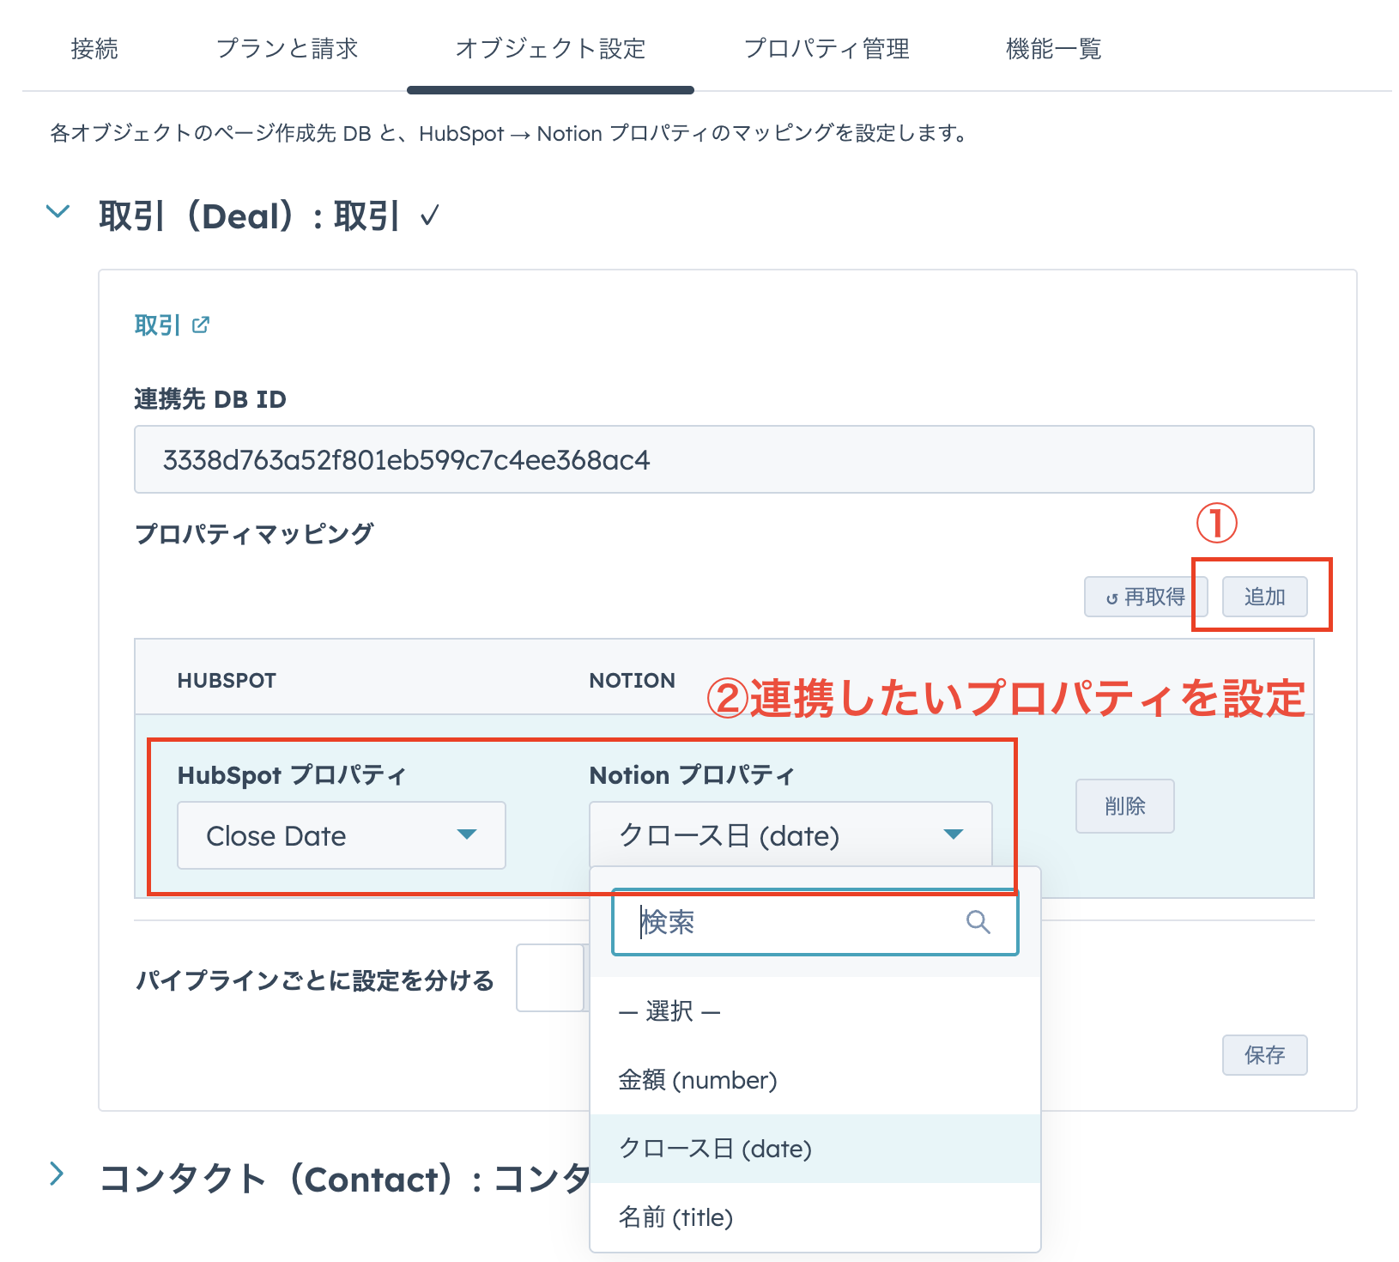The width and height of the screenshot is (1399, 1262).
Task: Select 金額 (number) option
Action: click(815, 1080)
